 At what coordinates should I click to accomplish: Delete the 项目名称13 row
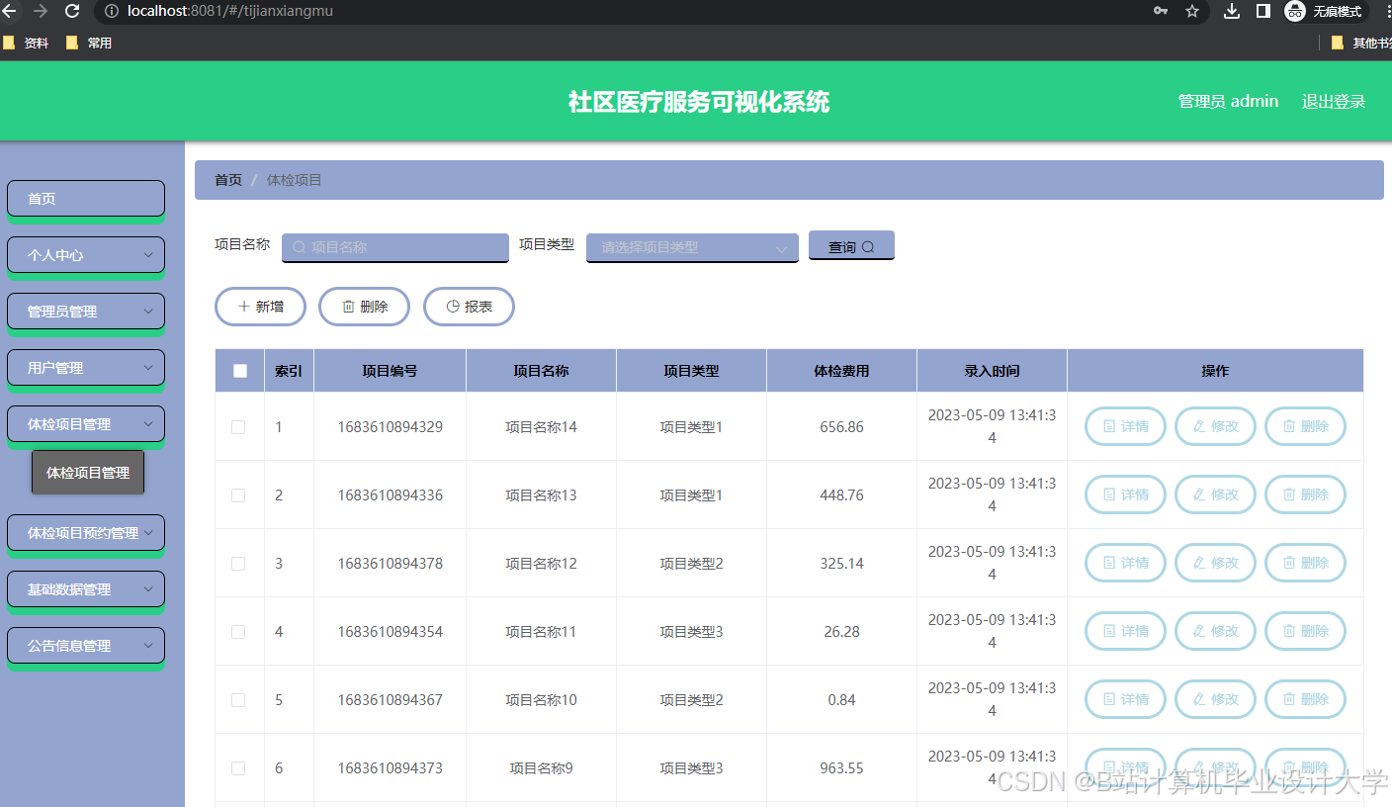point(1305,494)
